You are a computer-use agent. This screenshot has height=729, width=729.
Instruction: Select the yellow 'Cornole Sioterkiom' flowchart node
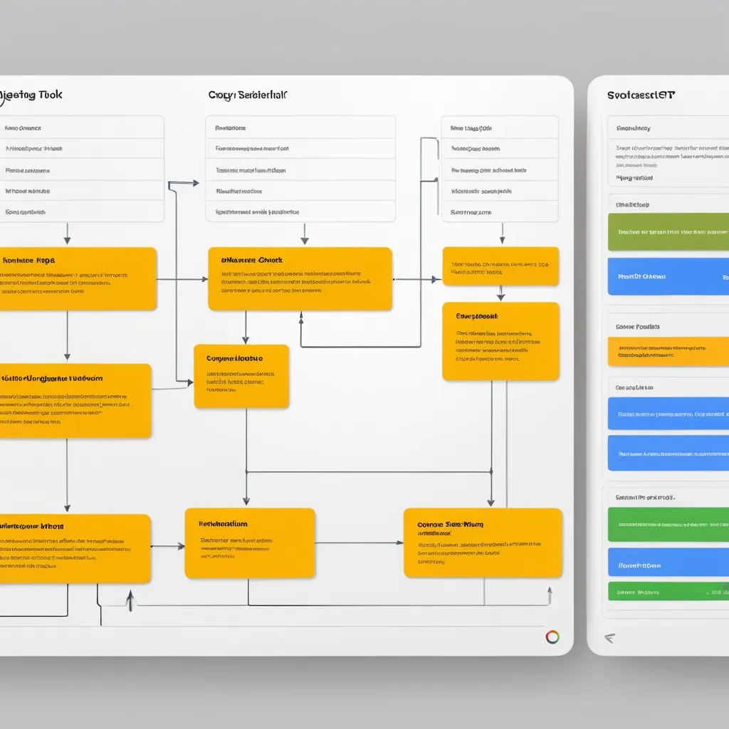tap(483, 543)
